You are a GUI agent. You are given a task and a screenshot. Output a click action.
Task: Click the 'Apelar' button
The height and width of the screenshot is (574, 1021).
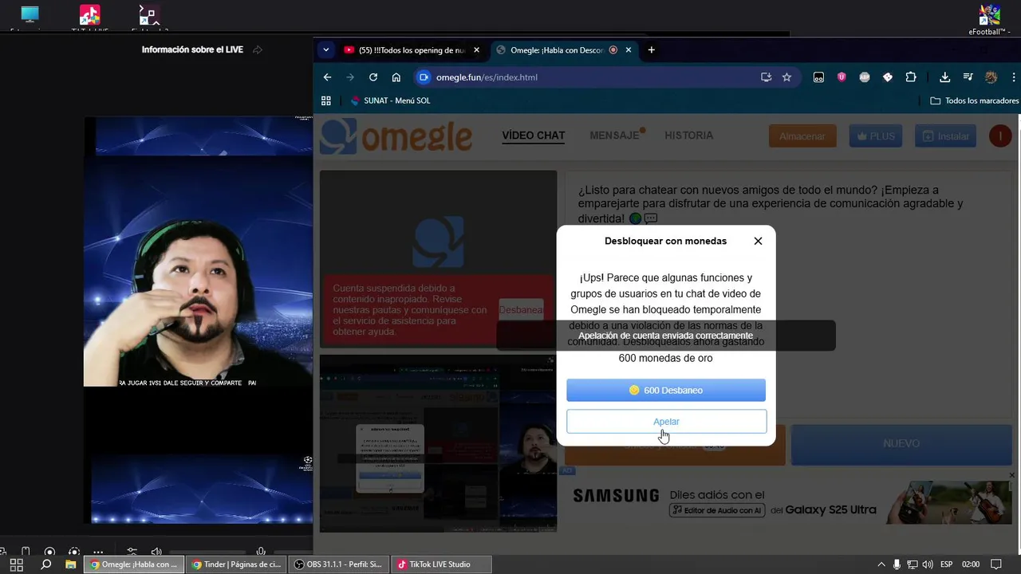click(666, 421)
